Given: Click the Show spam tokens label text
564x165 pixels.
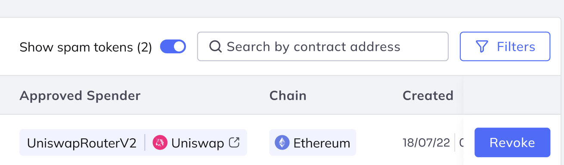Looking at the screenshot, I should [76, 47].
